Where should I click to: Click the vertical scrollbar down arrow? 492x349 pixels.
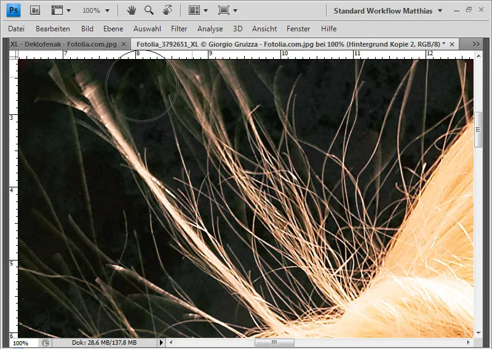[x=478, y=332]
